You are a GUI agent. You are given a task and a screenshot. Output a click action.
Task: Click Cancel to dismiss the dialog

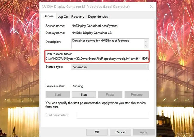120,132
